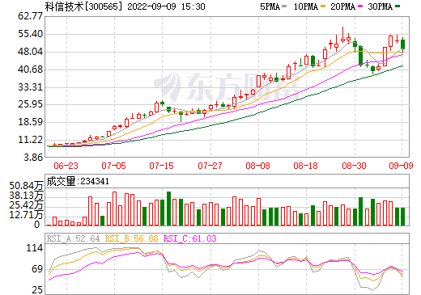
Task: Click the 55.40 price axis label
Action: click(30, 34)
